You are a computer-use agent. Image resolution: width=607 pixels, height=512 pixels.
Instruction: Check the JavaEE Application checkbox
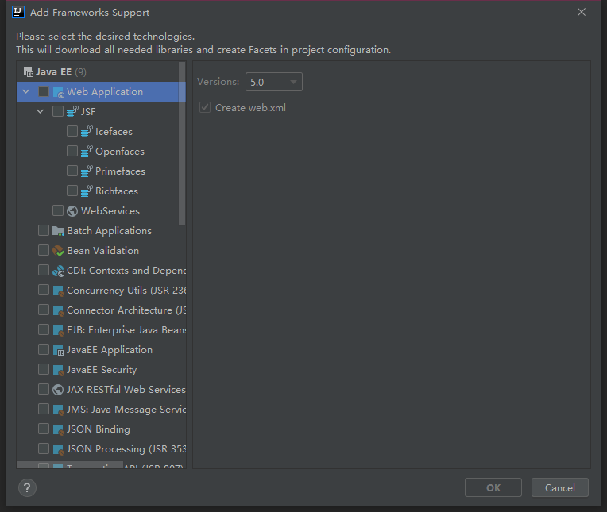[x=44, y=349]
